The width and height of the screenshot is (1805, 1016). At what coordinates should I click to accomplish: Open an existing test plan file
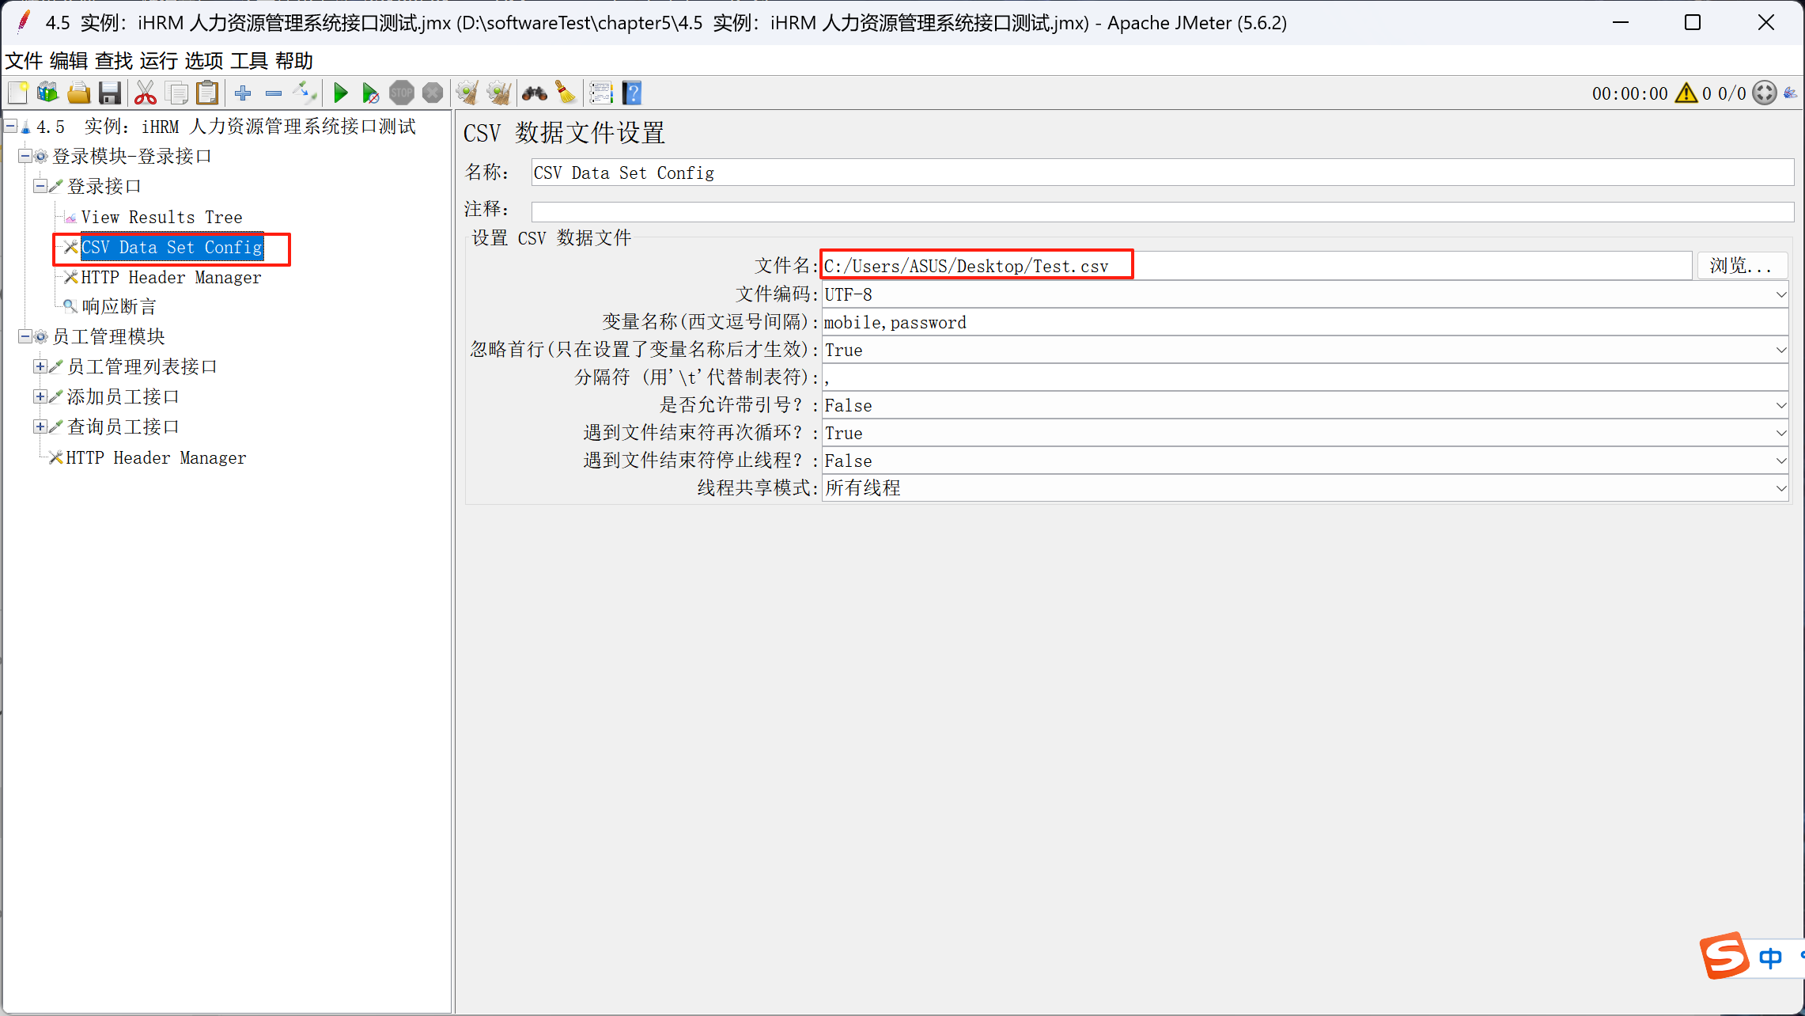click(x=79, y=93)
